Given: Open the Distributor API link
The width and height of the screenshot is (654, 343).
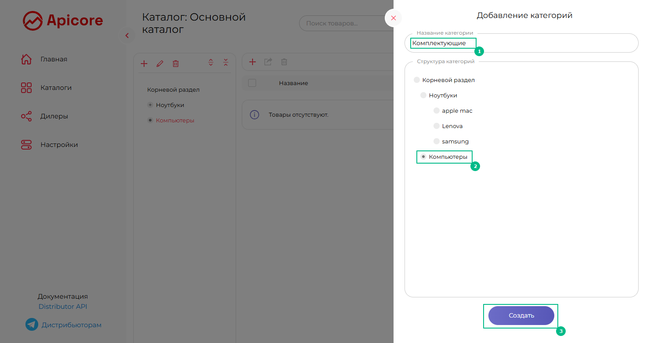Looking at the screenshot, I should point(63,307).
